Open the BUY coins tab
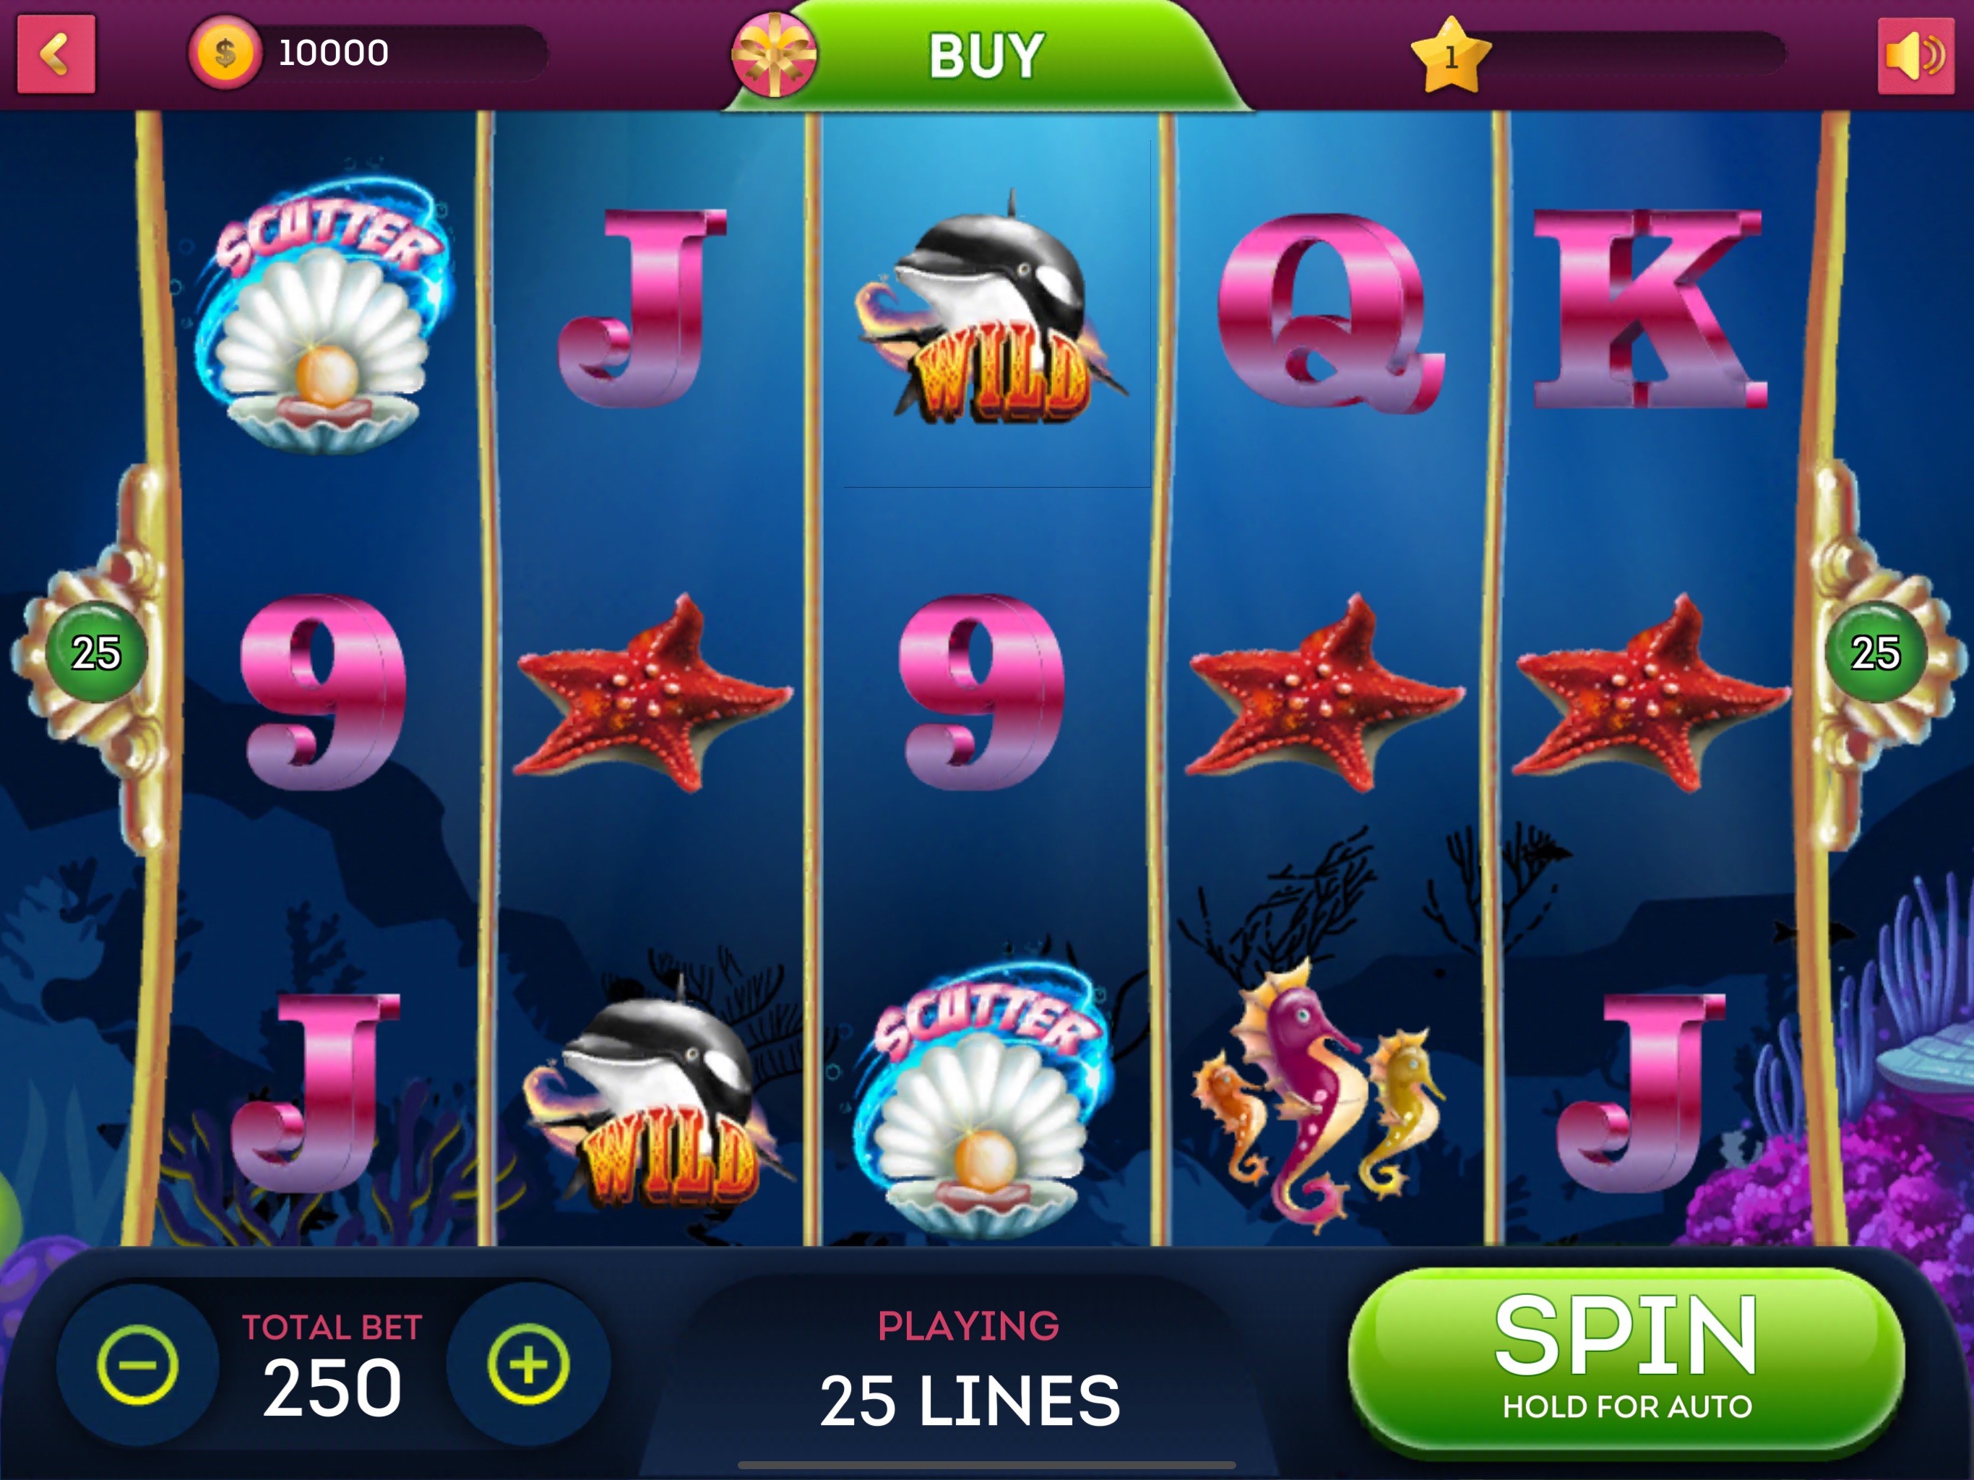Image resolution: width=1974 pixels, height=1480 pixels. tap(986, 56)
